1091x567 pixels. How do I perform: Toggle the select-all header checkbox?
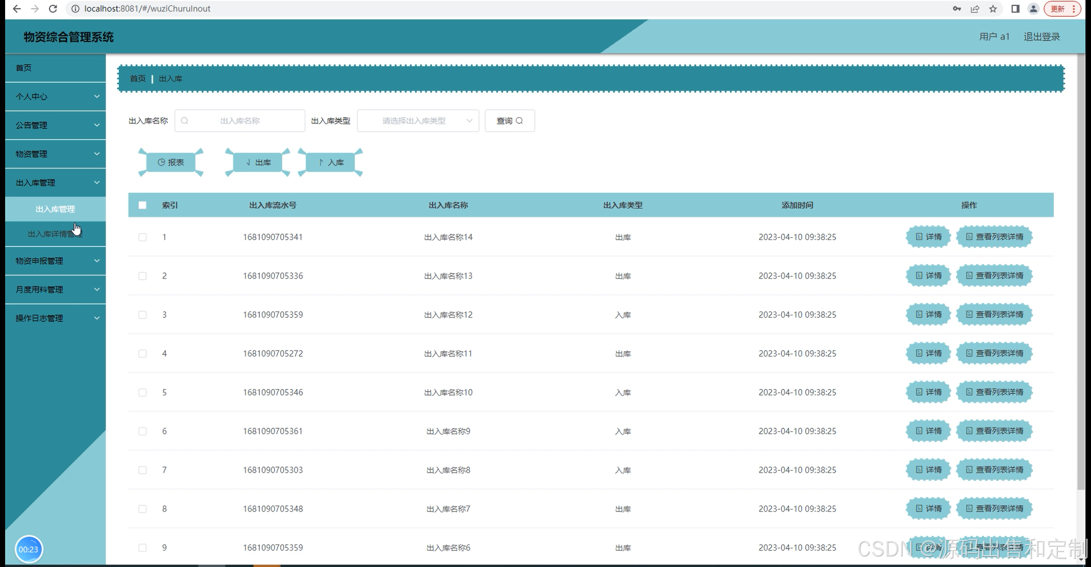pyautogui.click(x=142, y=205)
